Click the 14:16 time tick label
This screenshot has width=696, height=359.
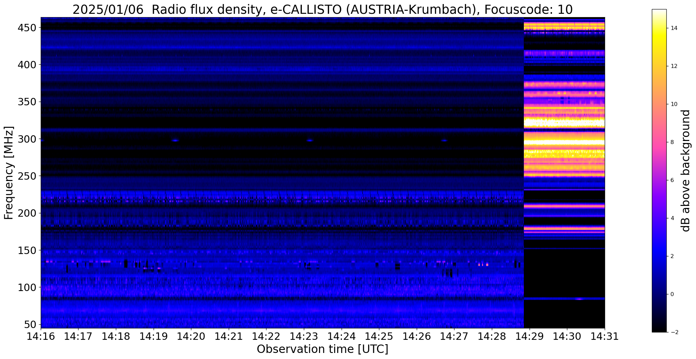pos(41,336)
